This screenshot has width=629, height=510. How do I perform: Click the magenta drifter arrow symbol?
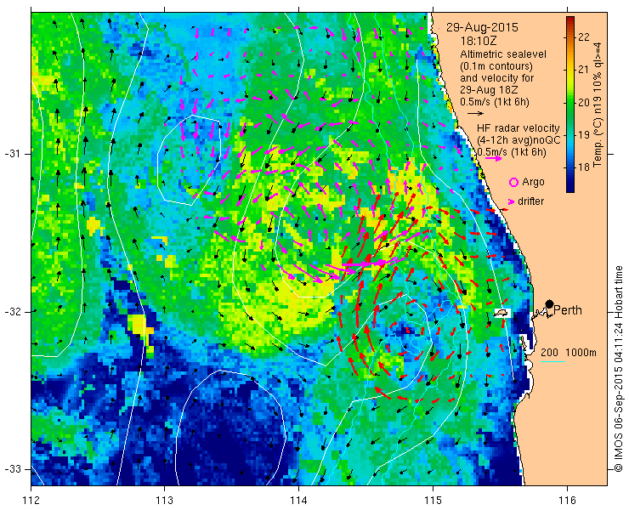click(512, 201)
